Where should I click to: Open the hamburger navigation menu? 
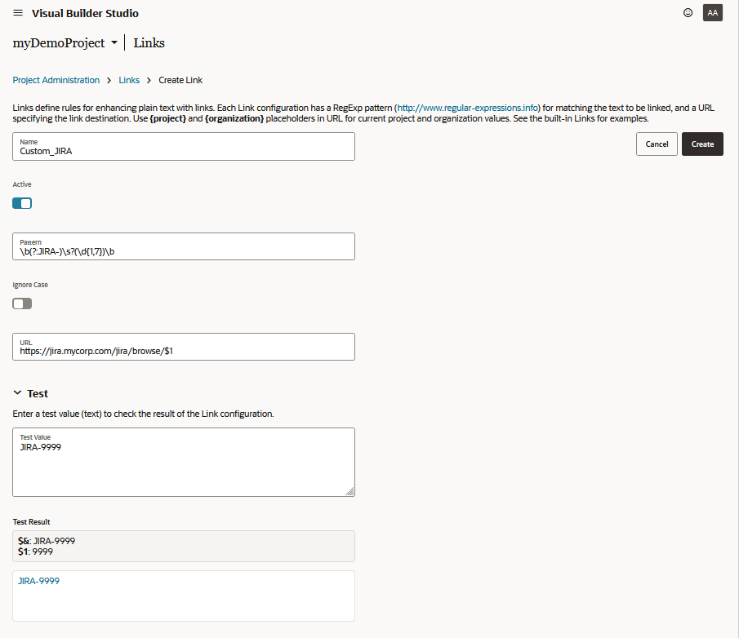pyautogui.click(x=18, y=13)
